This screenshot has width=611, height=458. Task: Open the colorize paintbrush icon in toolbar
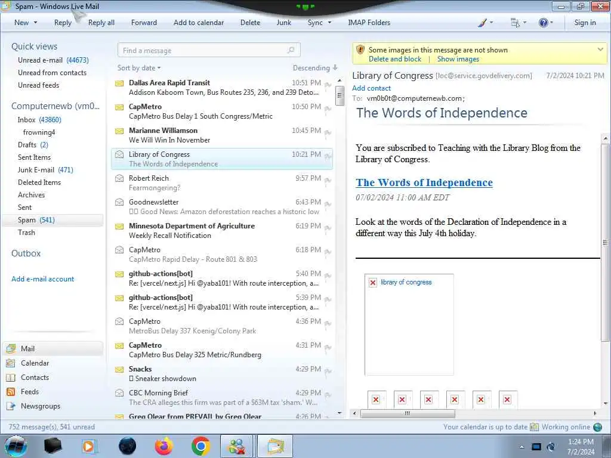pos(482,23)
